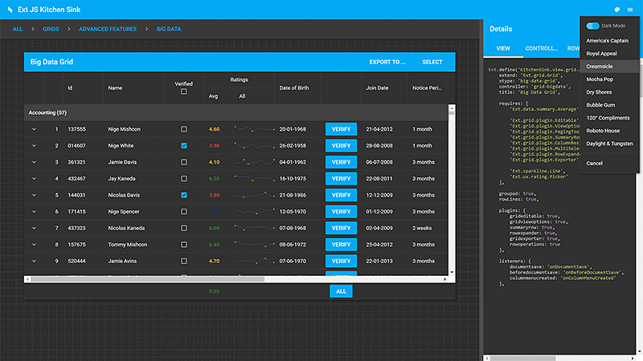Expand row 5 for Nicolas Davis

34,195
